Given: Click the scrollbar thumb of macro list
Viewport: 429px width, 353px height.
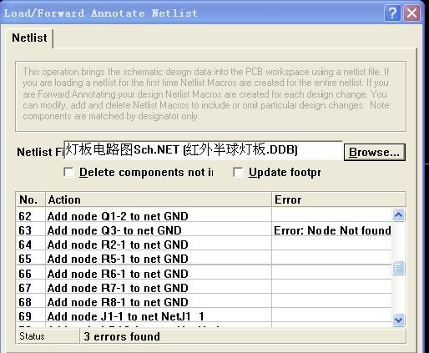Looking at the screenshot, I should point(399,268).
